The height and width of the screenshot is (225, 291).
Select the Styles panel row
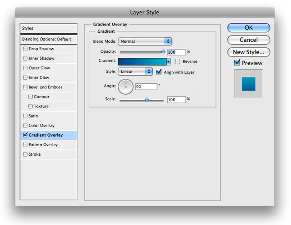[x=49, y=28]
